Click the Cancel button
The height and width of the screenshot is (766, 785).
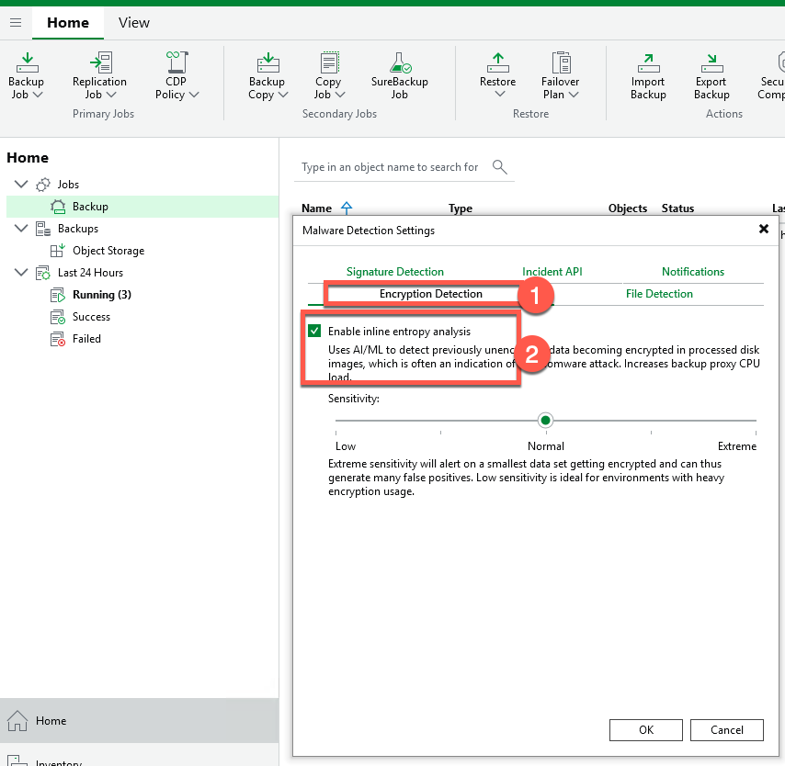(726, 729)
